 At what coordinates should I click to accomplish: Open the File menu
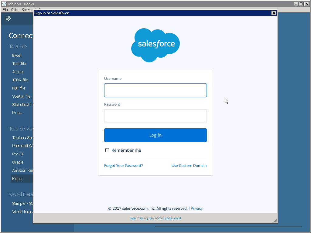click(x=5, y=10)
